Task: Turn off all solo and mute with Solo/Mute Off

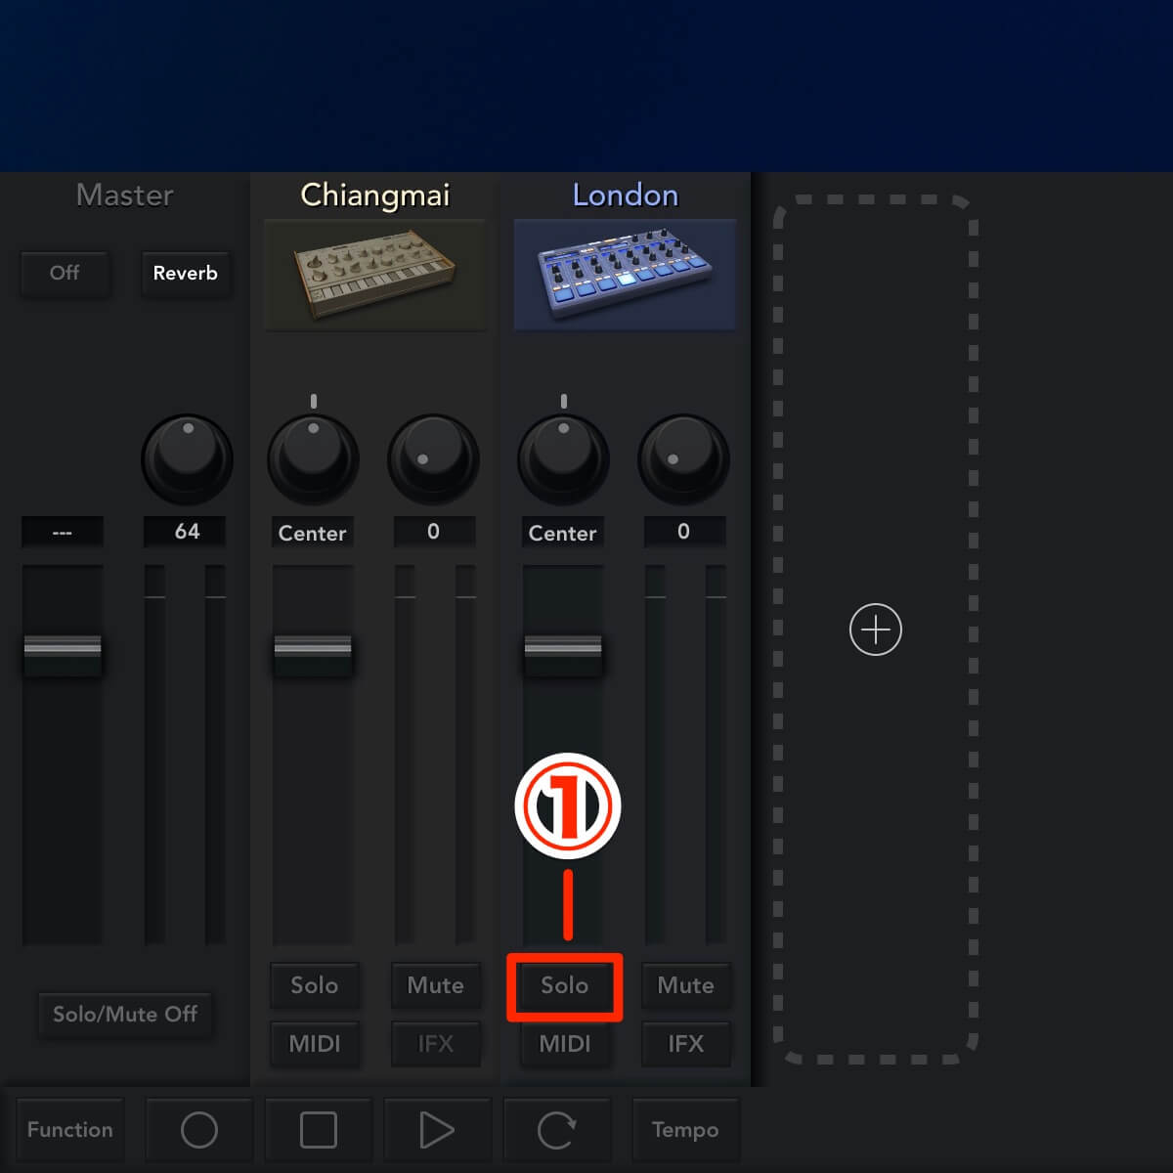Action: click(x=125, y=1015)
